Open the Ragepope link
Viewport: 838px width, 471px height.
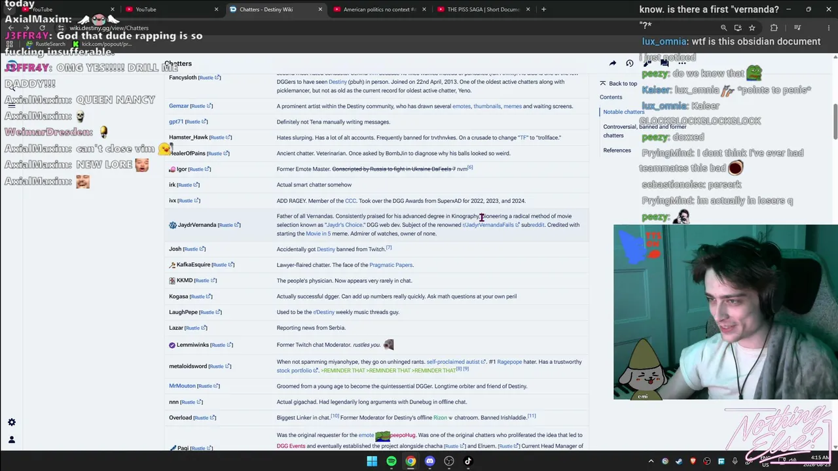(x=509, y=362)
